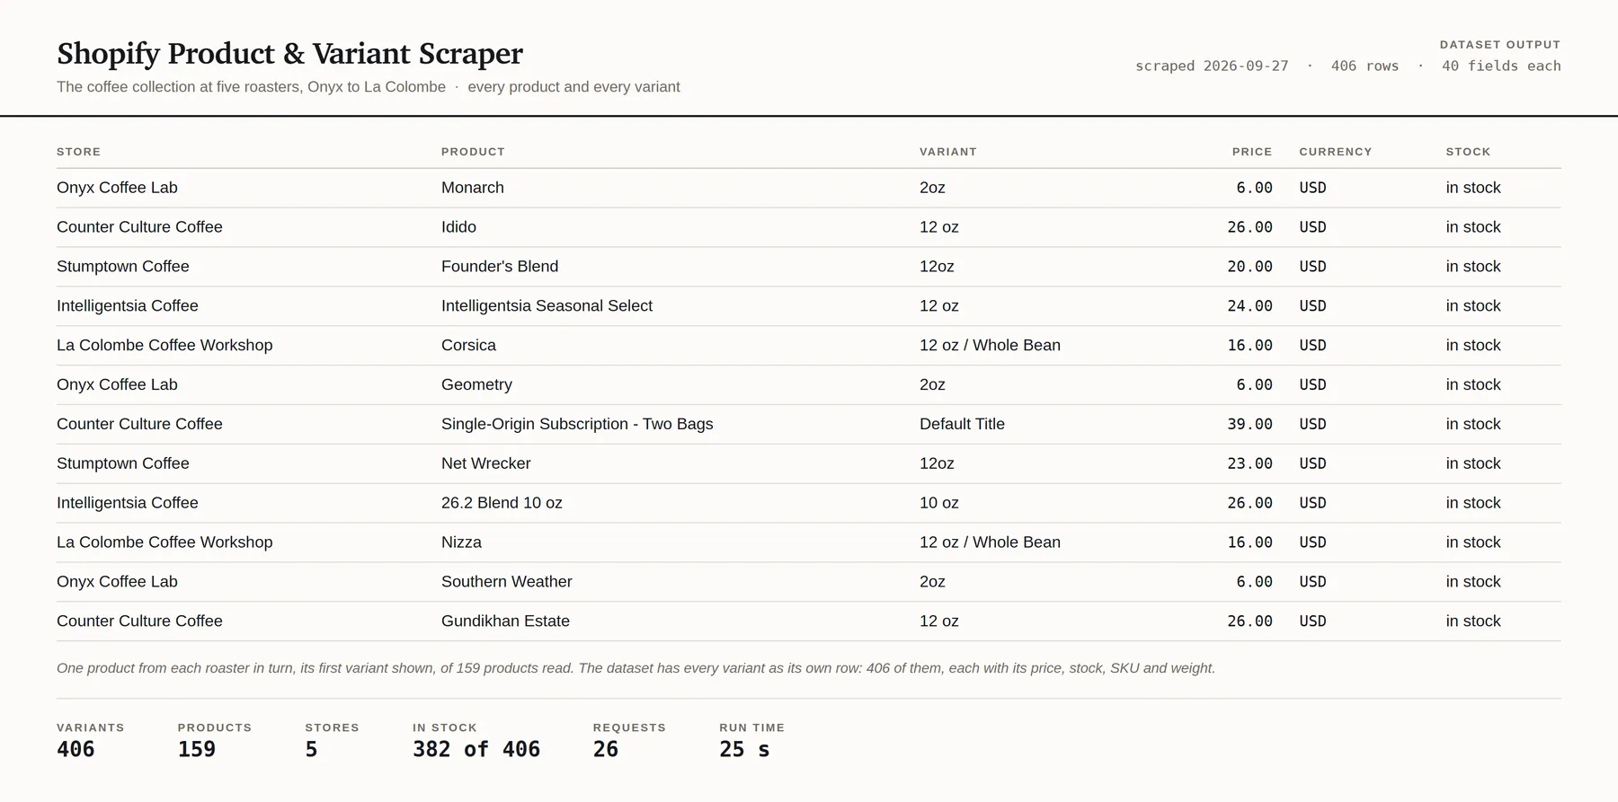The width and height of the screenshot is (1618, 802).
Task: Click "in stock" in the Southern Weather row
Action: 1473,583
